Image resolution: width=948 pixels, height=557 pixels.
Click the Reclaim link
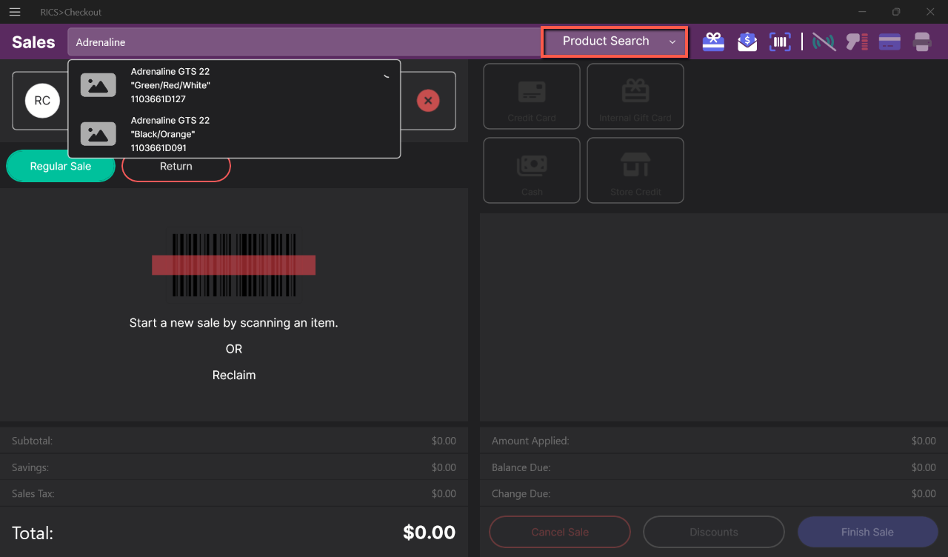234,376
